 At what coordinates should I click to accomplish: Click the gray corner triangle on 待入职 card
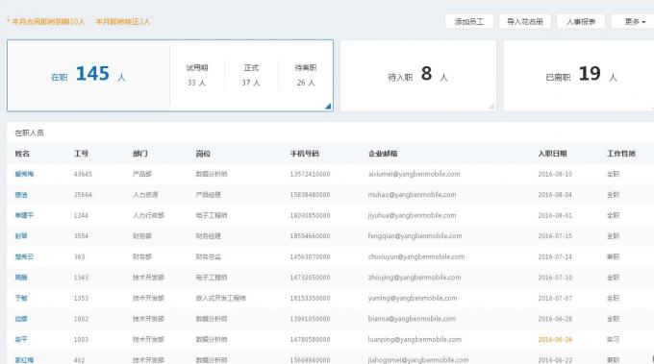pos(491,107)
